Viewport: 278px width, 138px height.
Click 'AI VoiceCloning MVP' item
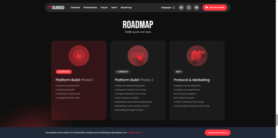65,90
